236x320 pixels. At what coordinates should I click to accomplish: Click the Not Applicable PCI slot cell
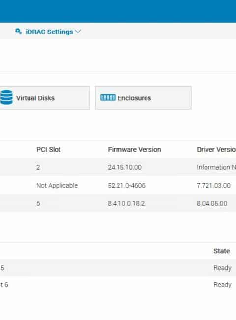tap(57, 185)
